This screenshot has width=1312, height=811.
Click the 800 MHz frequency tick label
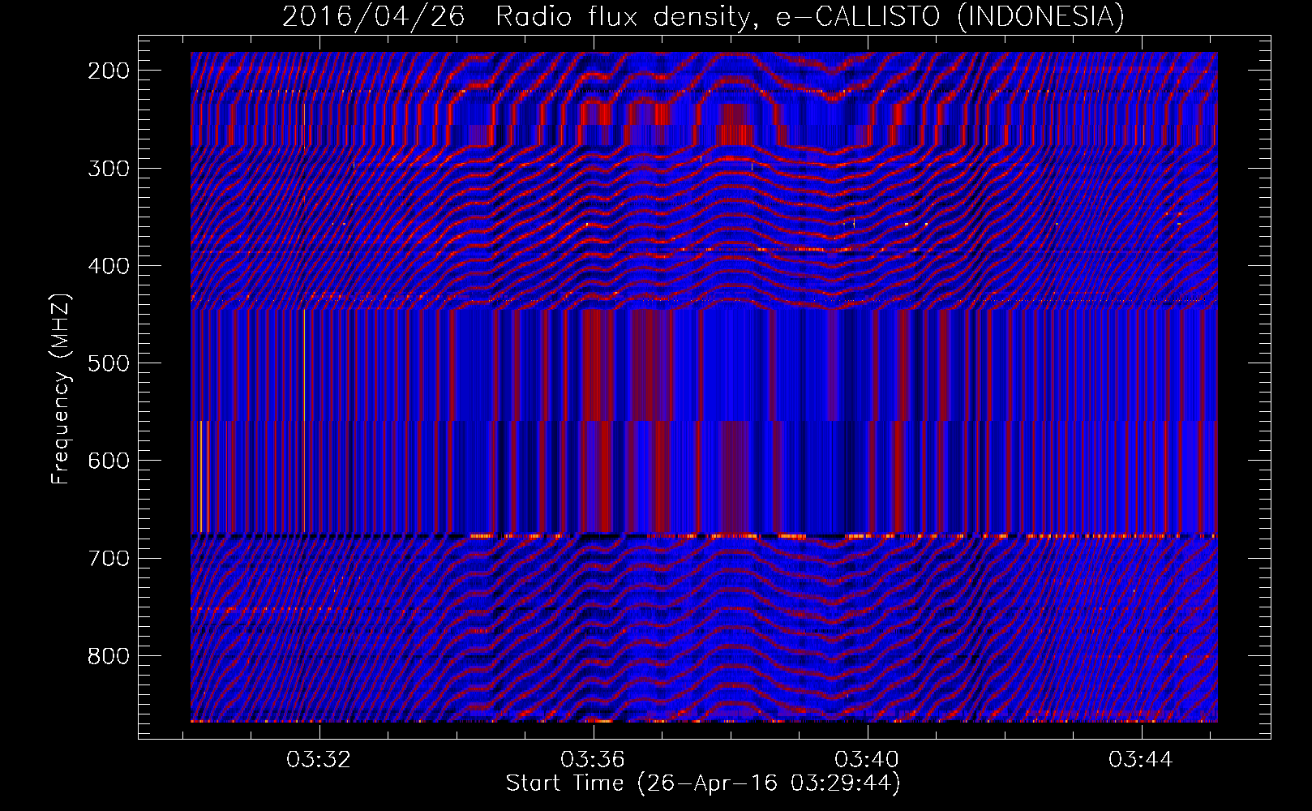click(109, 656)
